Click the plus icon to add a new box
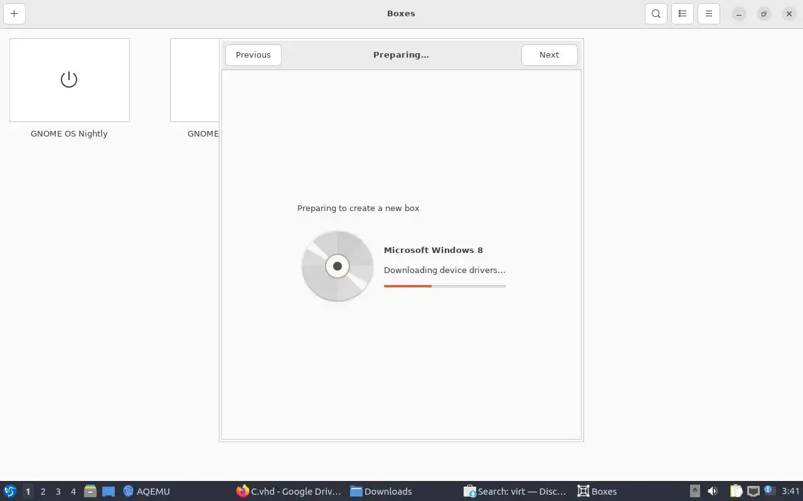Viewport: 803px width, 501px height. click(14, 13)
